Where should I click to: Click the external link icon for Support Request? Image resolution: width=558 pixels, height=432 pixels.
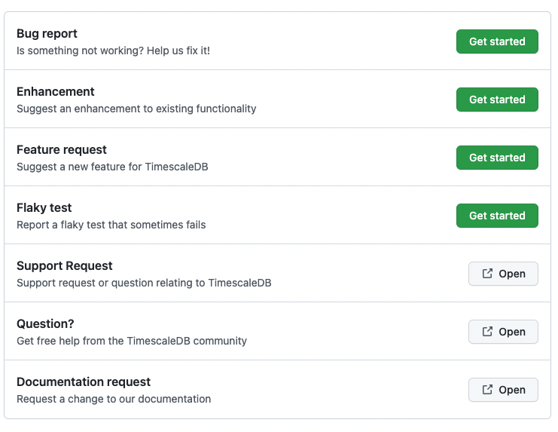point(487,274)
